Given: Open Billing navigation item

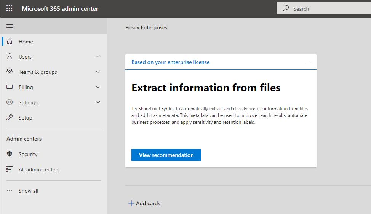Looking at the screenshot, I should click(54, 87).
